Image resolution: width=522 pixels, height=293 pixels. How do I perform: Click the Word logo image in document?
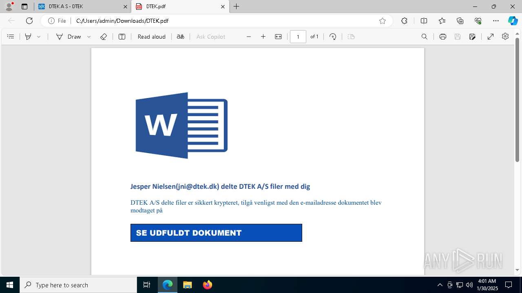(x=181, y=125)
